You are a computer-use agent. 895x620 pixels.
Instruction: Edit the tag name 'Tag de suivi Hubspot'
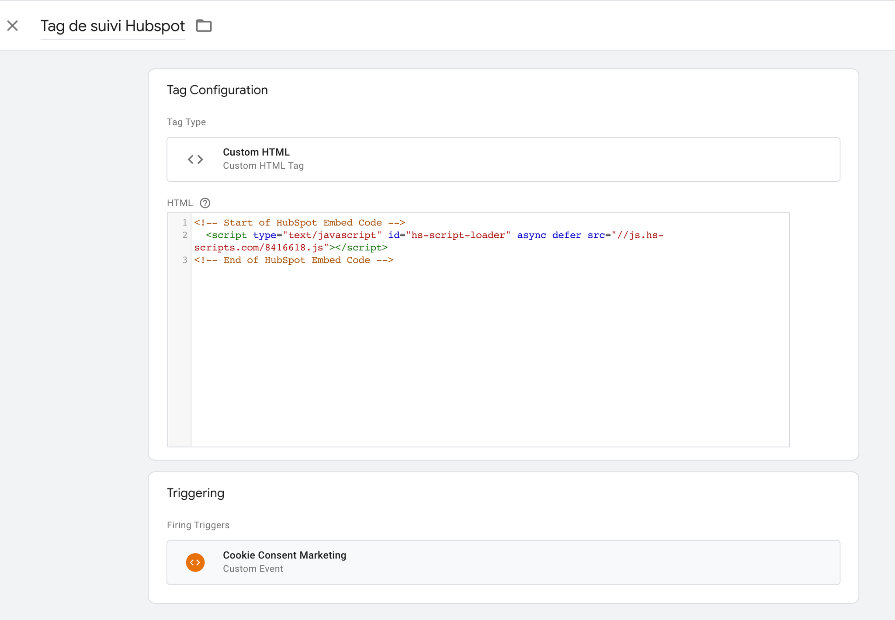112,26
